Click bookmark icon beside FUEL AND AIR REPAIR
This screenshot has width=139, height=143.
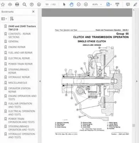click(5, 53)
